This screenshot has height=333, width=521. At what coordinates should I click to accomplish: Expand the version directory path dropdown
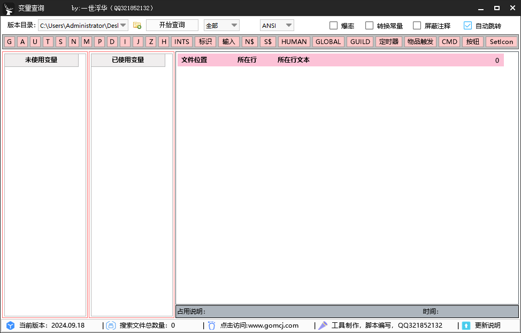(124, 25)
